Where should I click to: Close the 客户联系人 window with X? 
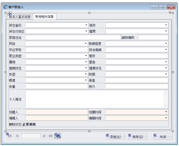(171, 7)
